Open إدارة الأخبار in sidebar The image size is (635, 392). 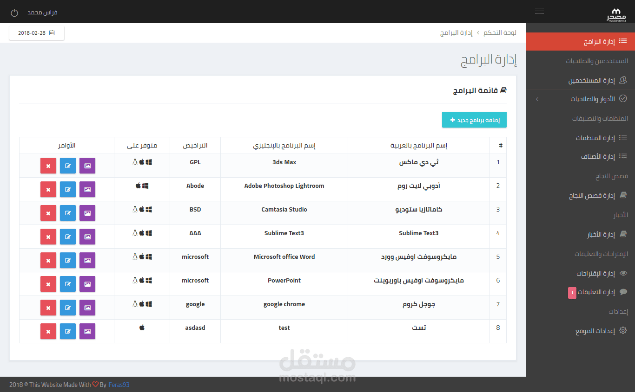tap(580, 235)
